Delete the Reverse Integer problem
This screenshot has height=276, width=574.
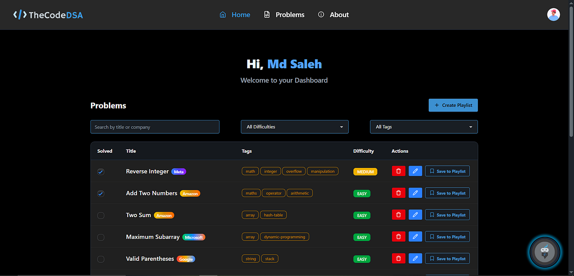click(398, 171)
